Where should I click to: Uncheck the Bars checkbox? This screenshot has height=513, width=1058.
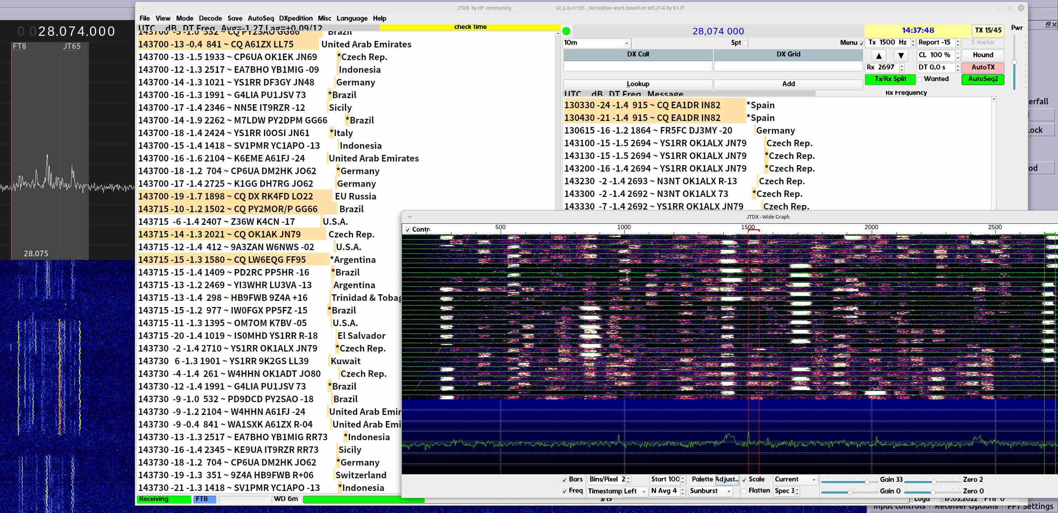[565, 480]
